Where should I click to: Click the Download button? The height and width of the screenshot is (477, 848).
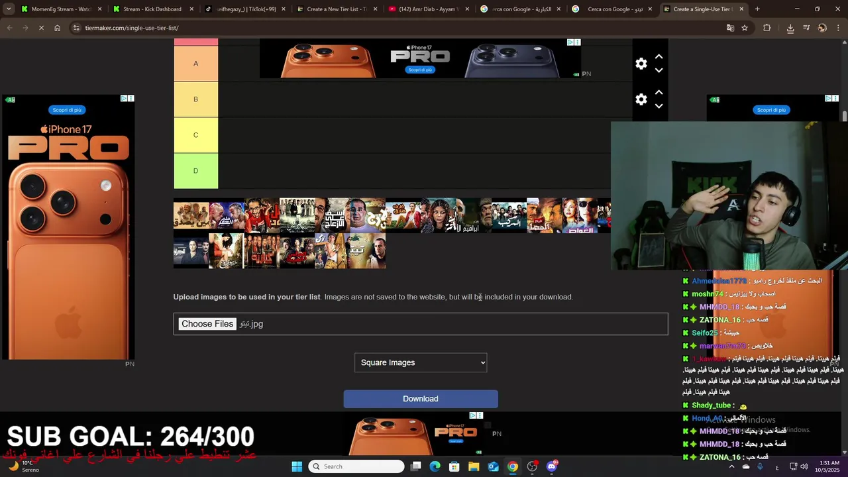[x=421, y=399]
